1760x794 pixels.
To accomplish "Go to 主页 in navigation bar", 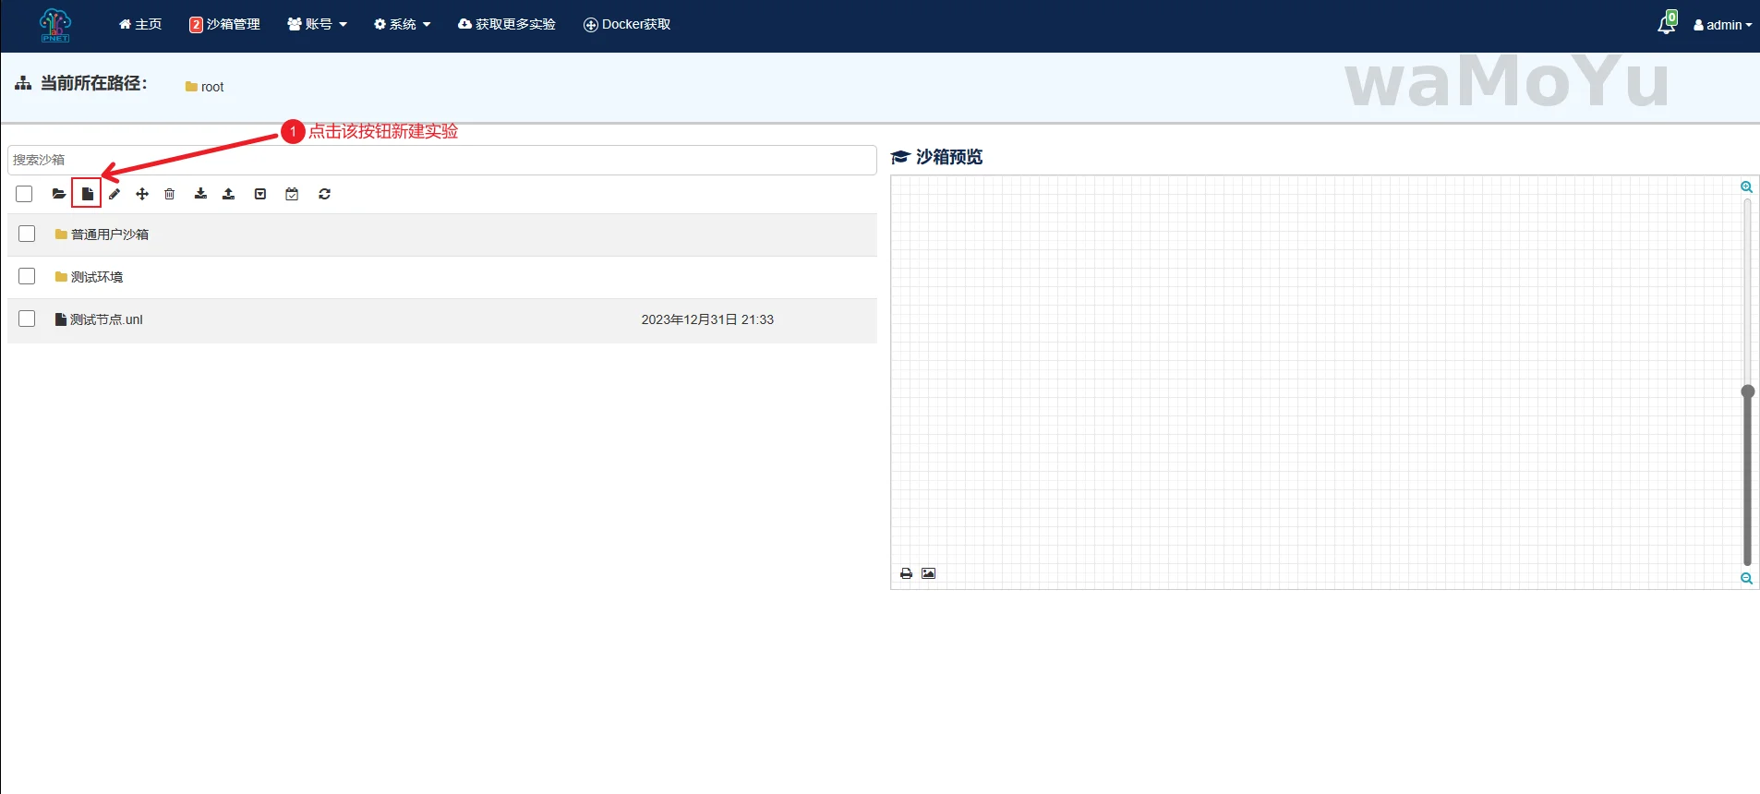I will (140, 24).
